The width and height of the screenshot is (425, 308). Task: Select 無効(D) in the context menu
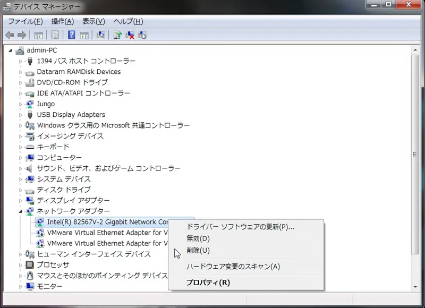click(x=198, y=239)
